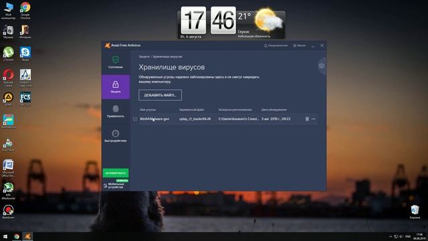Close the Avast Free Antivirus window
This screenshot has height=241, width=428.
[322, 46]
